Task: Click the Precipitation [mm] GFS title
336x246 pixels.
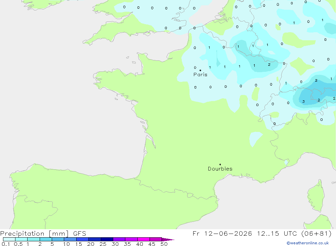Action: [x=43, y=233]
